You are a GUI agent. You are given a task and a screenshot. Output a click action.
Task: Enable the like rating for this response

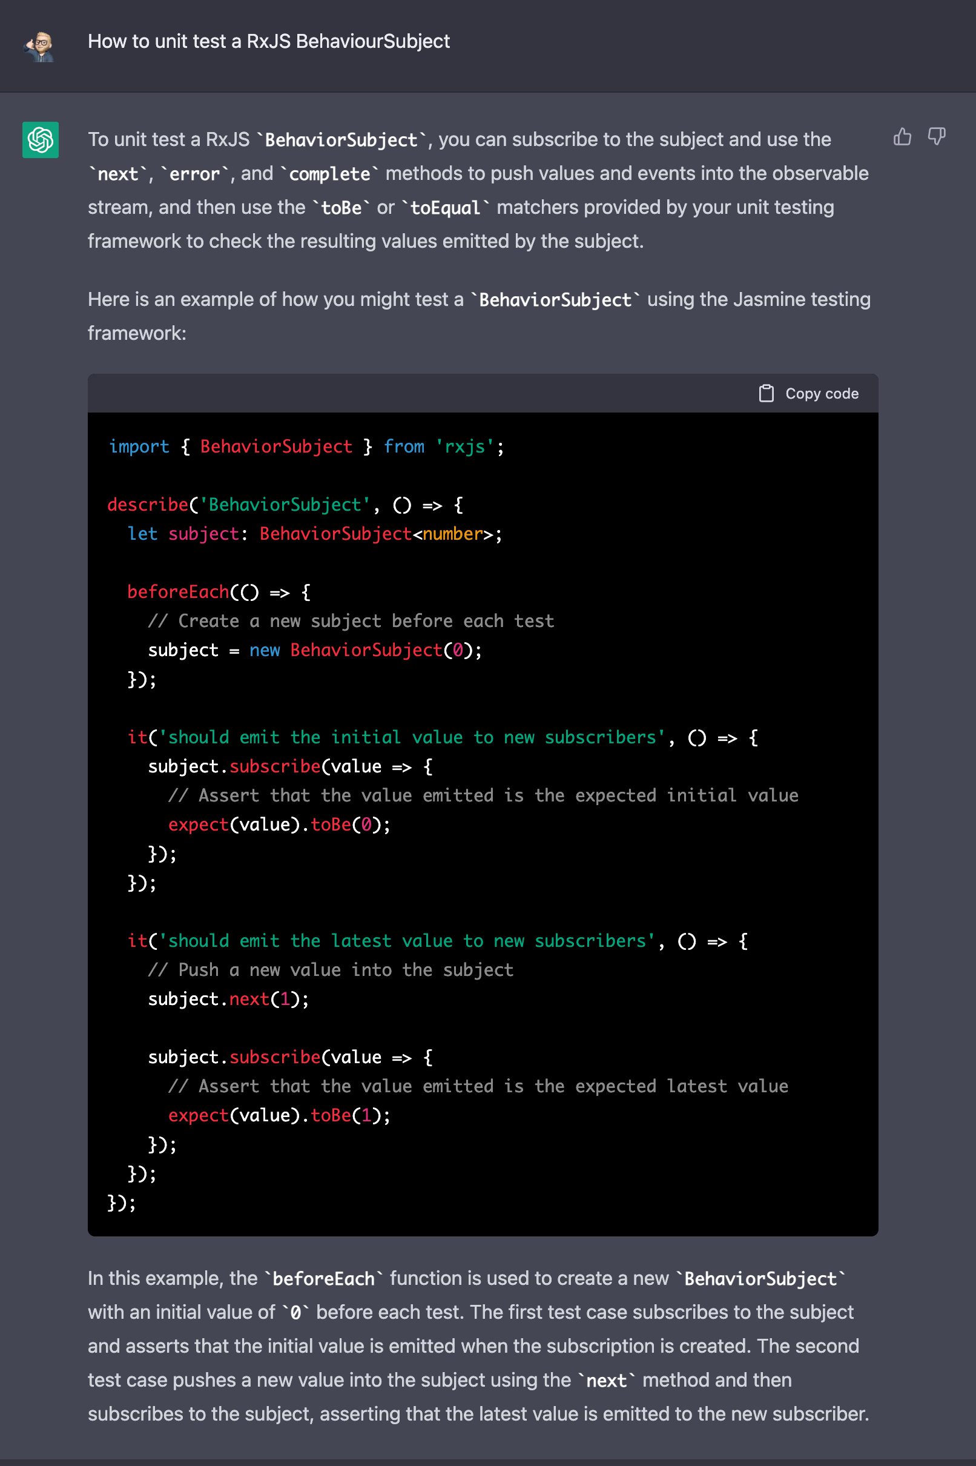902,136
